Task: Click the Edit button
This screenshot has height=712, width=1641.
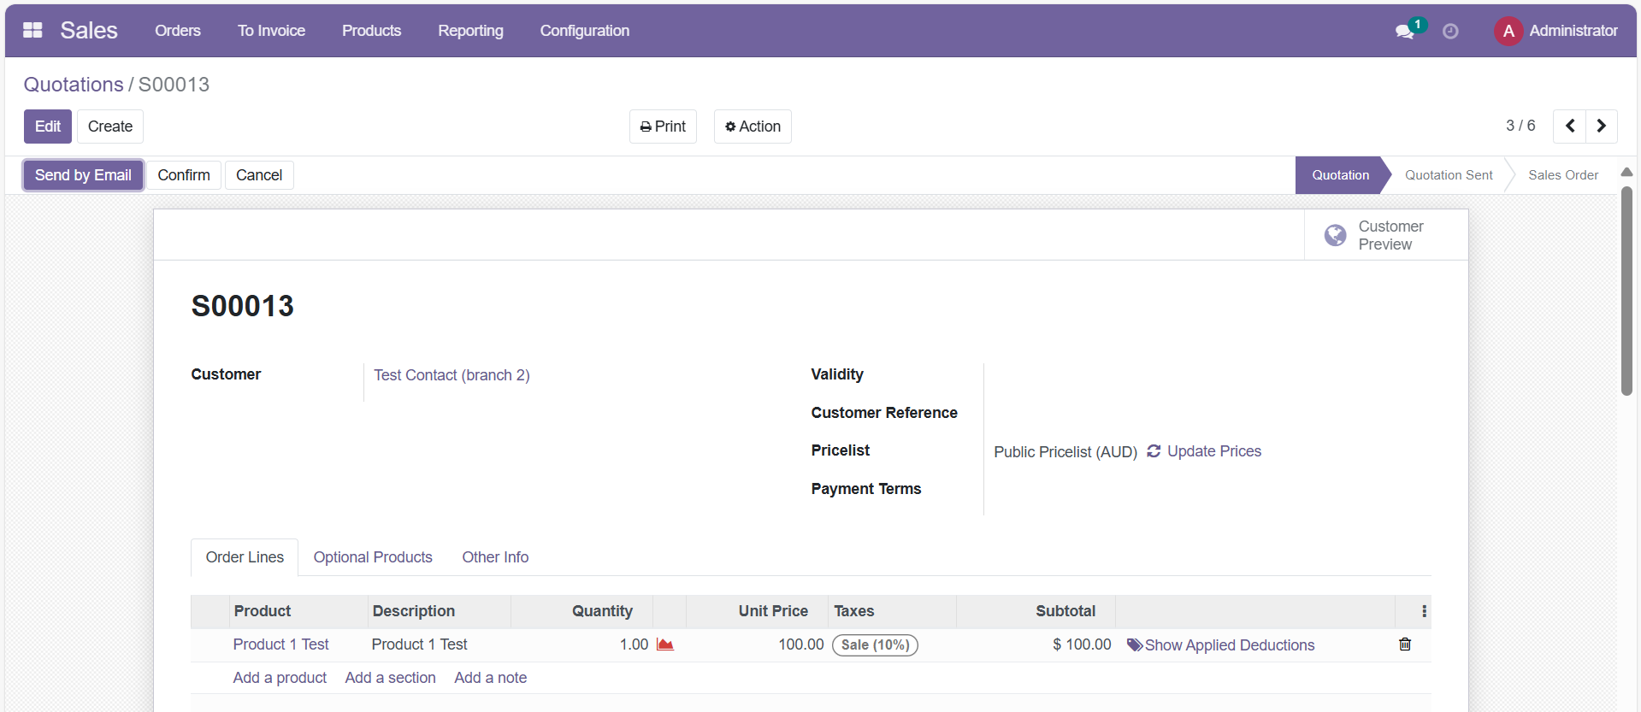Action: click(x=48, y=127)
